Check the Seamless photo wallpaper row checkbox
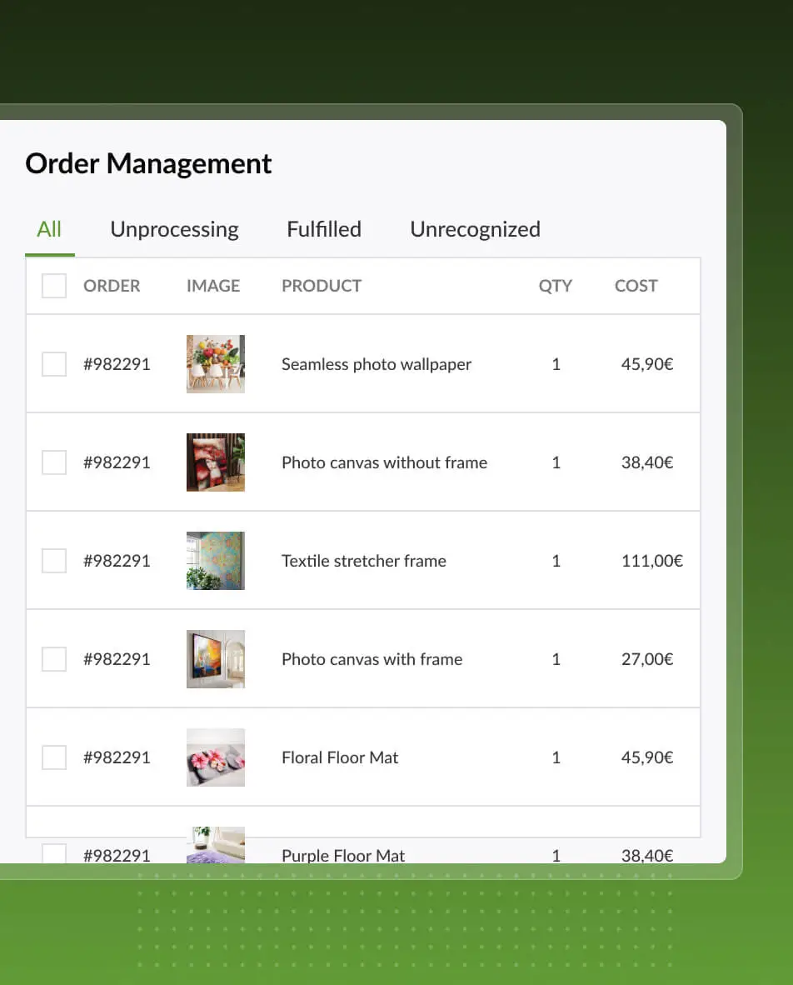The height and width of the screenshot is (985, 793). [x=54, y=363]
